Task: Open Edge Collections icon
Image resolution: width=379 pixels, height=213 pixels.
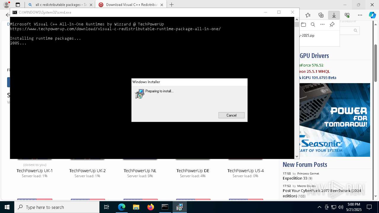Action: [321, 15]
